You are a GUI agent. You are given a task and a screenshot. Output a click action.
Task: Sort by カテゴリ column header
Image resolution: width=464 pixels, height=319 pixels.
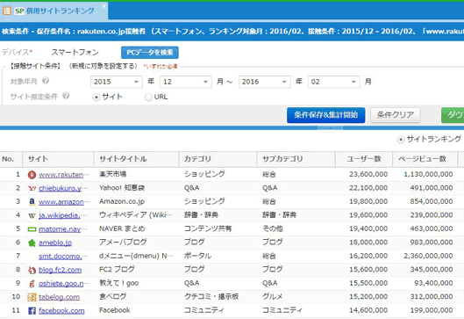pyautogui.click(x=218, y=160)
